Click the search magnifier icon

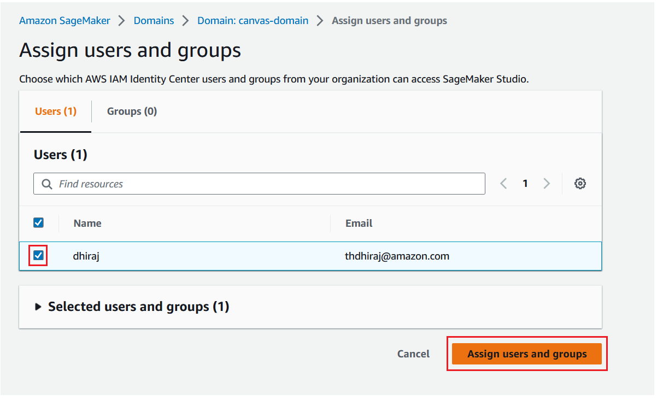coord(47,184)
